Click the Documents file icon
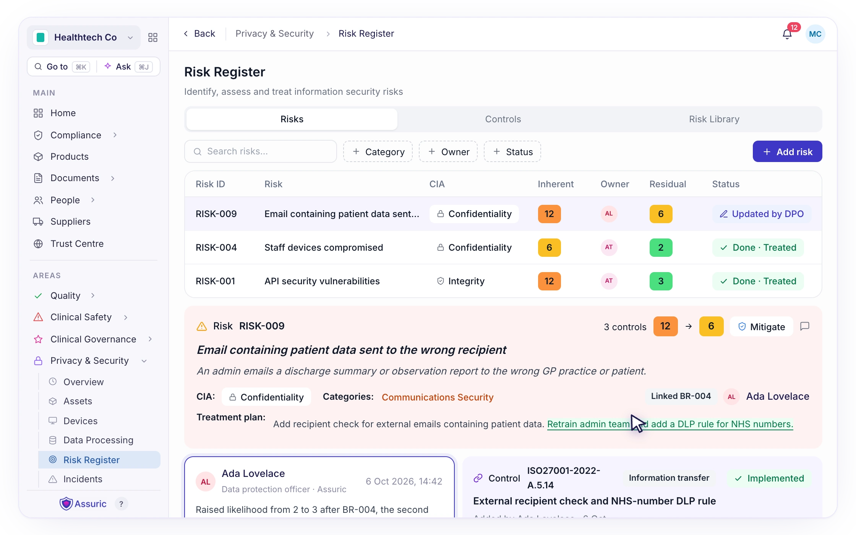The width and height of the screenshot is (856, 535). tap(38, 178)
